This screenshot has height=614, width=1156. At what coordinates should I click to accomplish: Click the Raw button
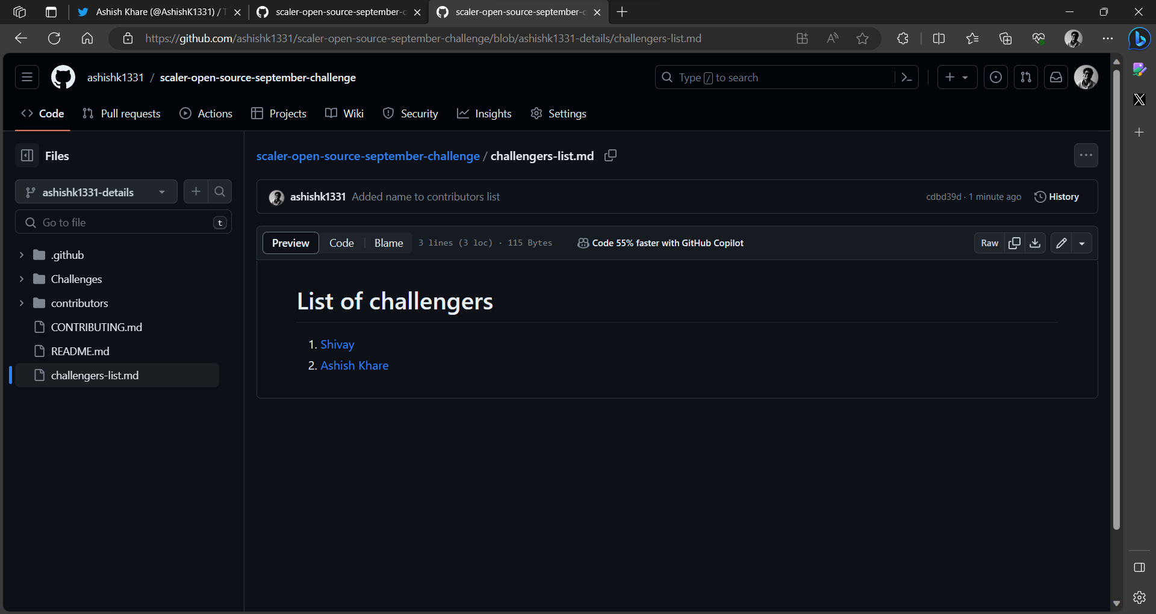tap(989, 243)
